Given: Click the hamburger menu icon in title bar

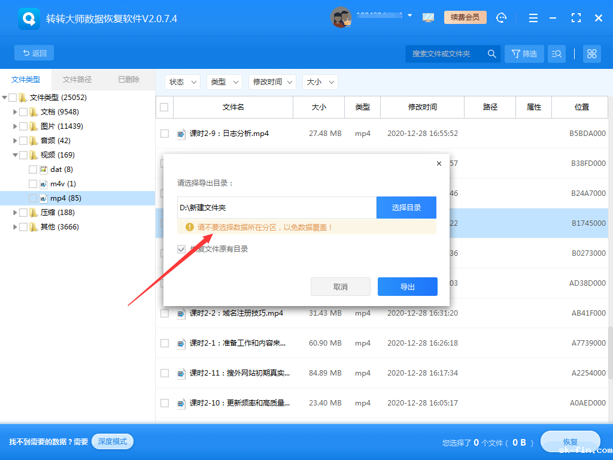Looking at the screenshot, I should (x=533, y=17).
